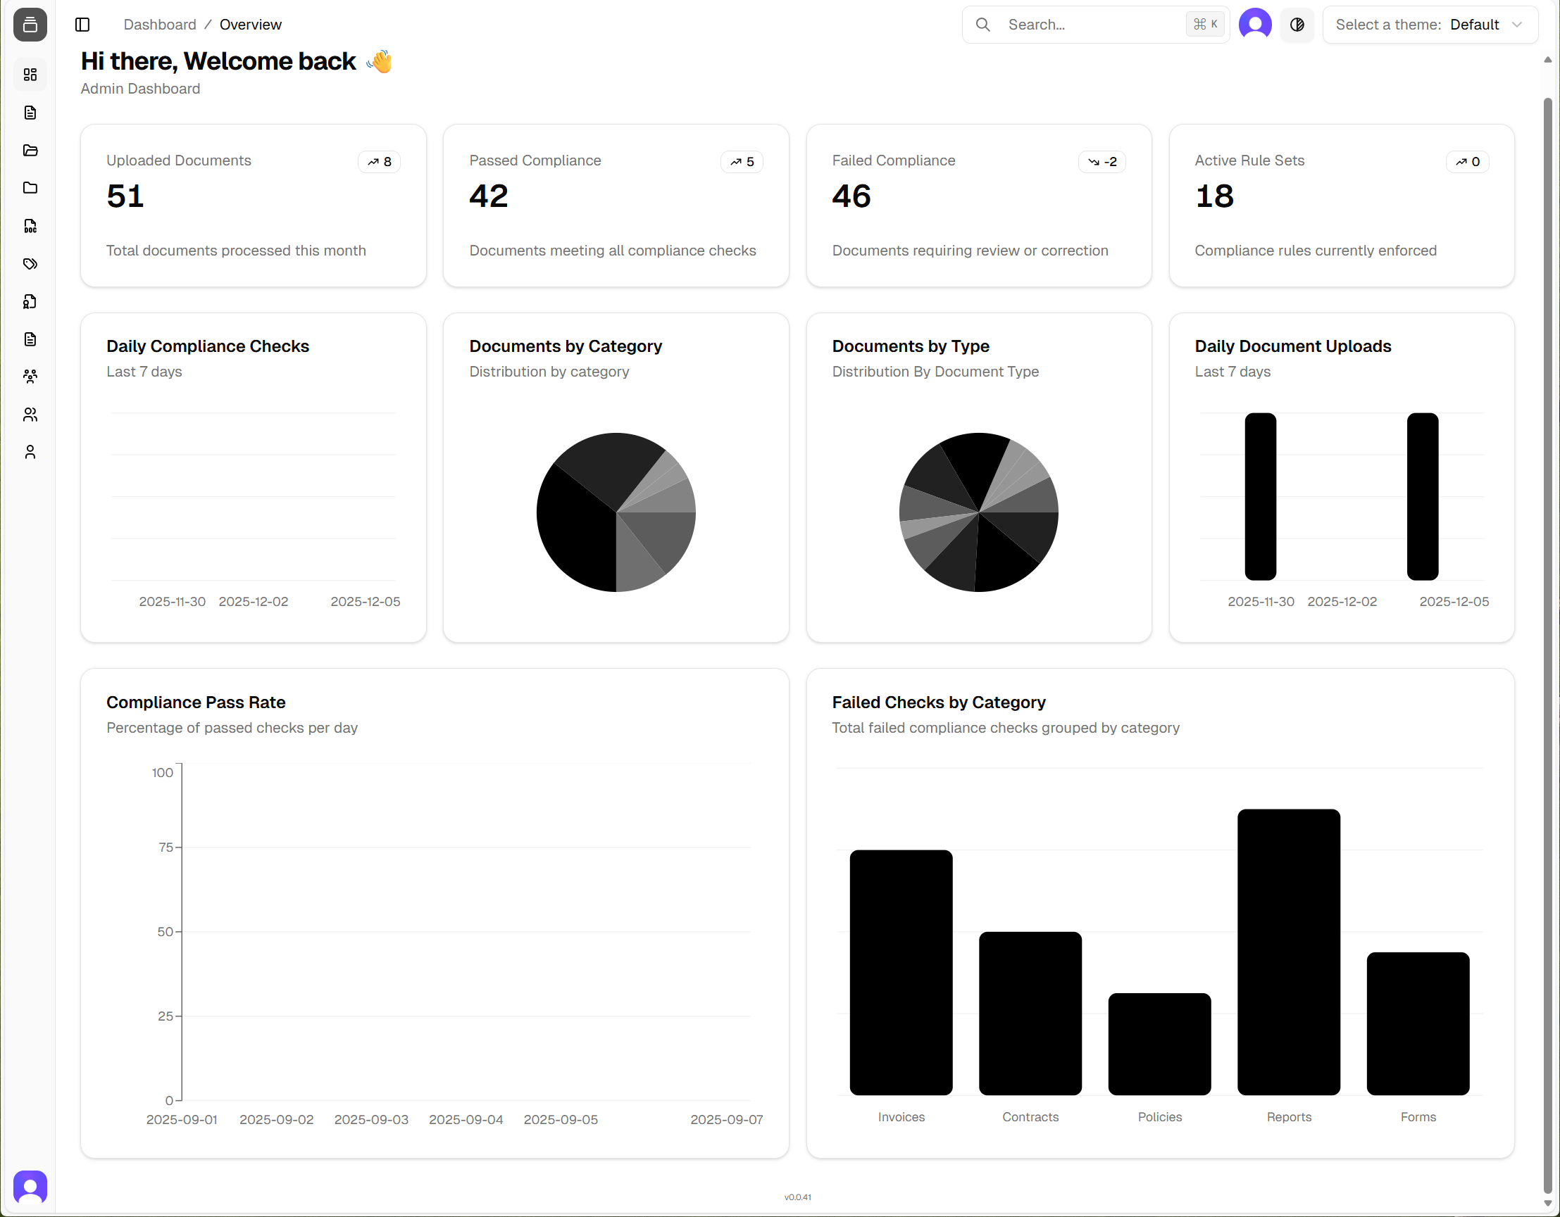
Task: Click the app logo at sidebar top
Action: 30,25
